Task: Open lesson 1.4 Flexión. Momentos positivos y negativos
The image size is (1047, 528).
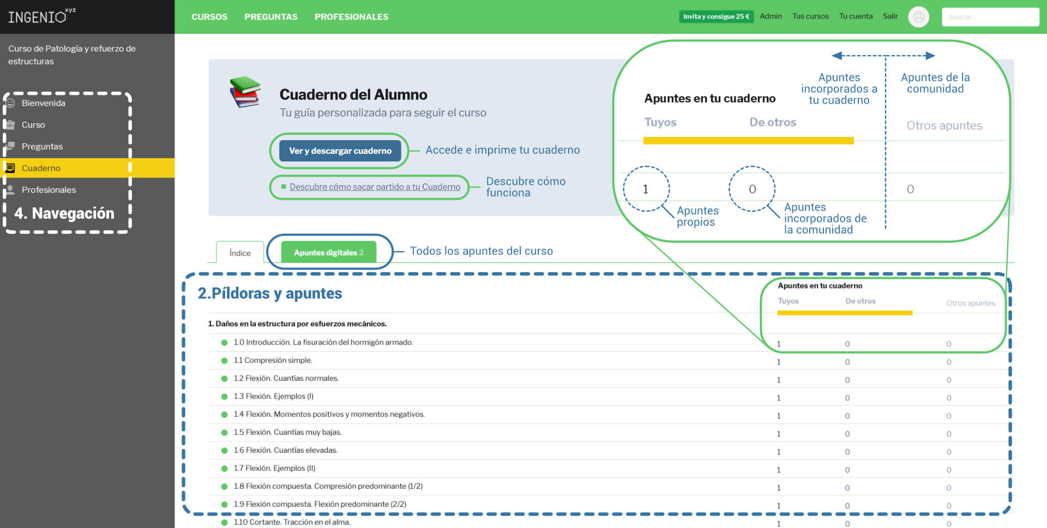Action: pos(329,415)
